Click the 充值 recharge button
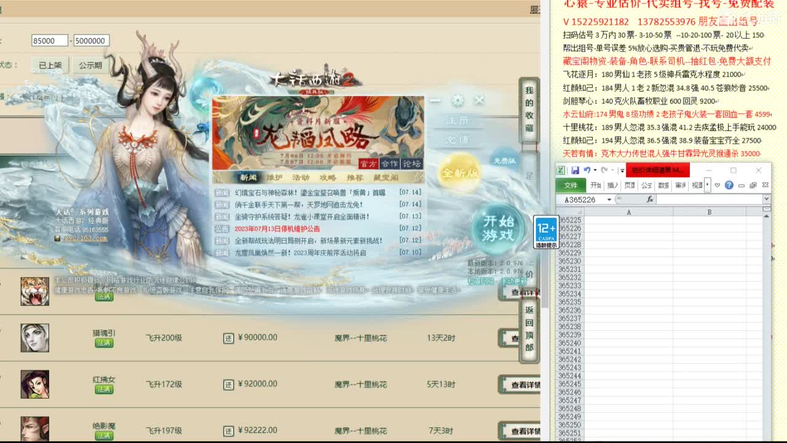Image resolution: width=787 pixels, height=443 pixels. pos(457,140)
